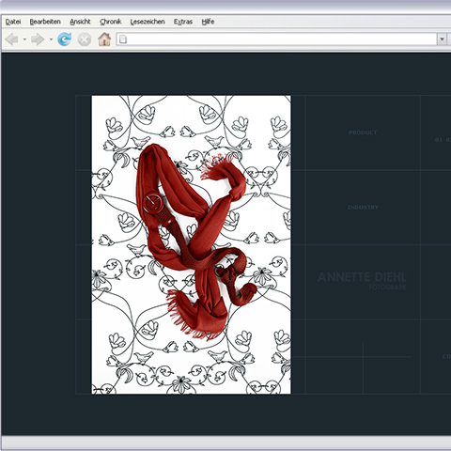The image size is (451, 451).
Task: Open Back button history dropdown arrow
Action: (24, 39)
